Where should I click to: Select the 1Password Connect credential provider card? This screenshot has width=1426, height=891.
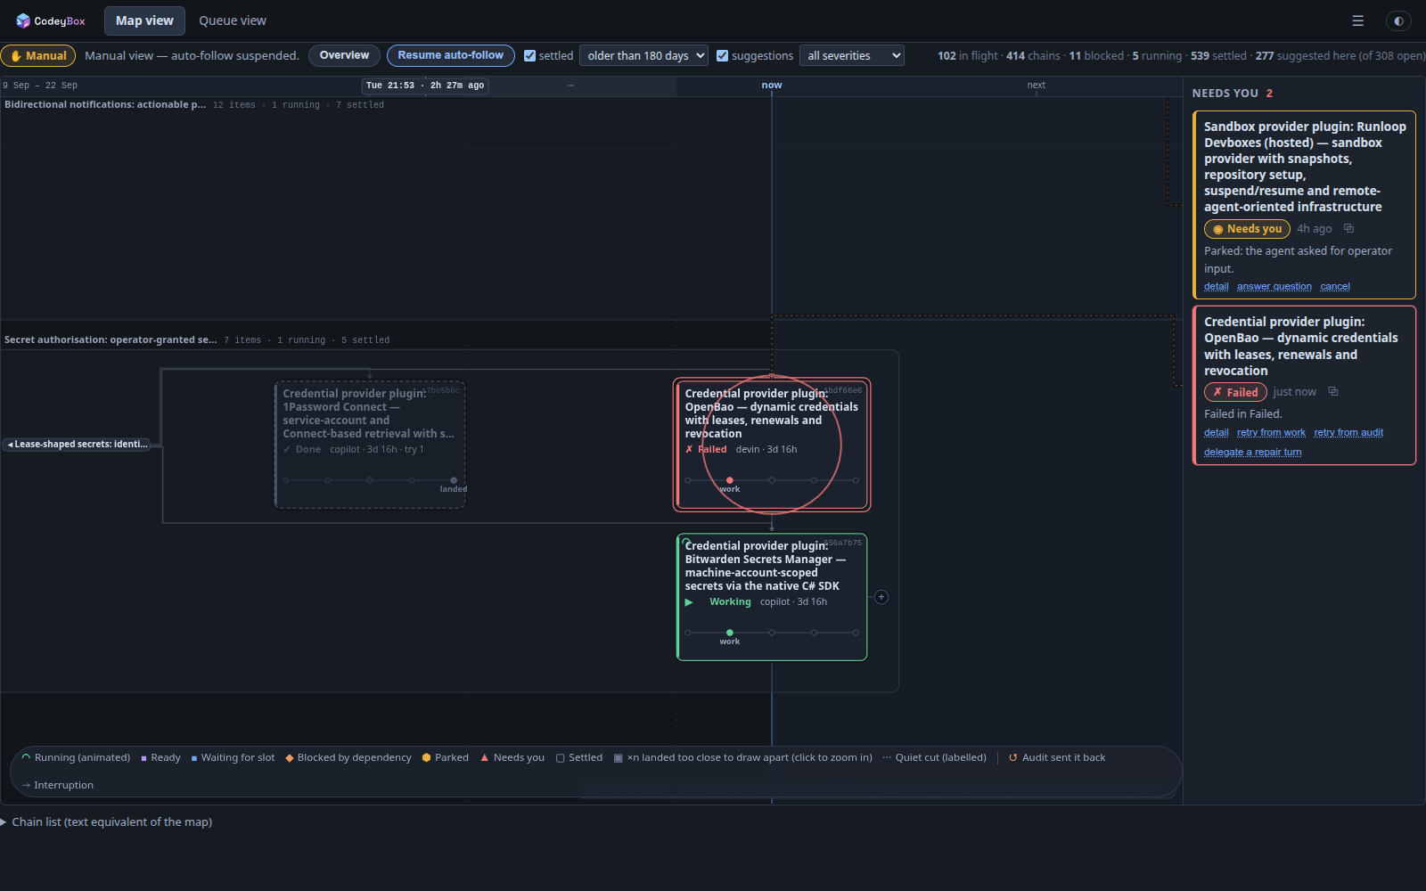coord(370,445)
